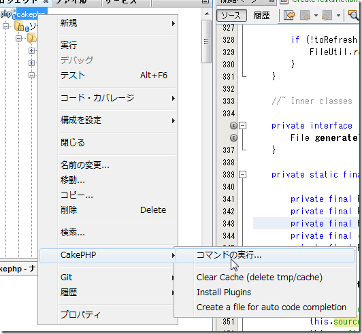Click 'private final' code on line 341
This screenshot has height=334, width=362.
[x=321, y=199]
